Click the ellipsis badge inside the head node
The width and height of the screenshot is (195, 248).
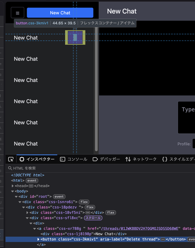(31, 186)
